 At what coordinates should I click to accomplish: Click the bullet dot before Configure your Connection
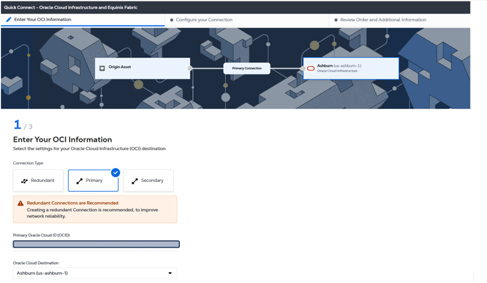coord(172,20)
